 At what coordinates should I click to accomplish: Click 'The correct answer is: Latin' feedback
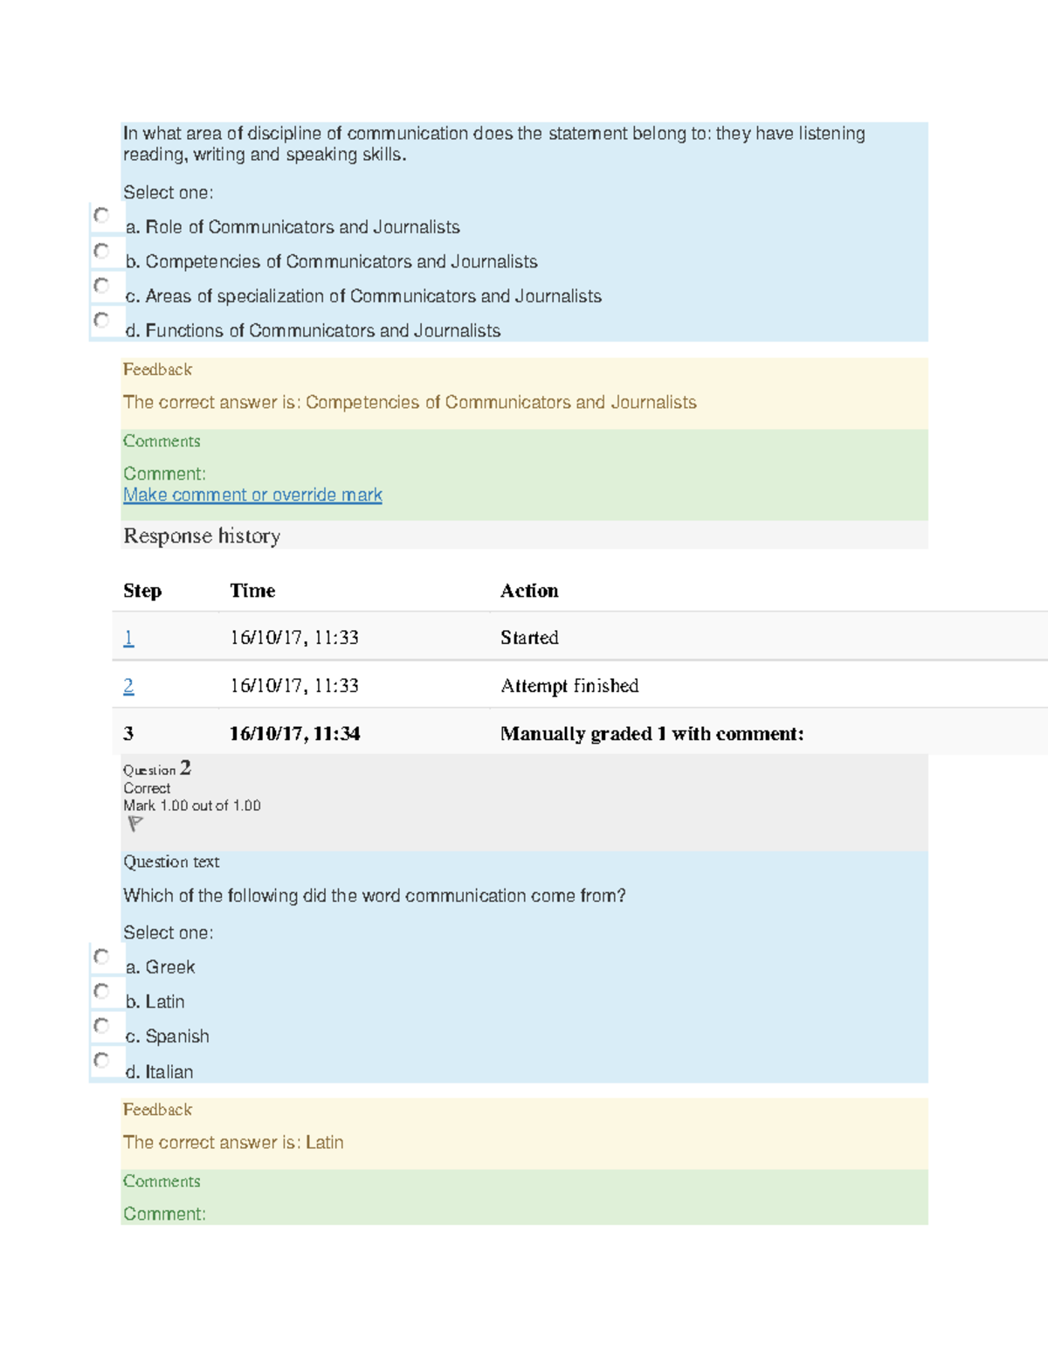pos(233,1142)
